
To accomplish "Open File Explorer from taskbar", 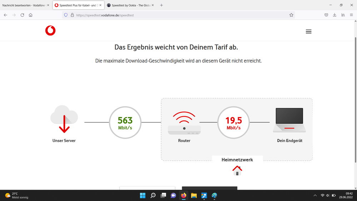I will click(x=194, y=196).
